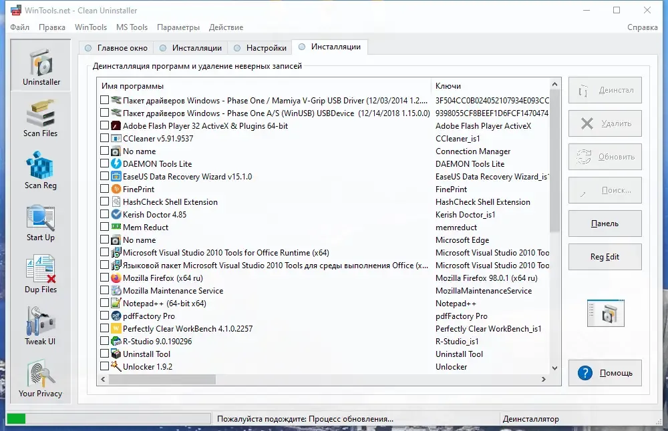
Task: Click the WinTools.net title bar app icon
Action: pyautogui.click(x=16, y=11)
